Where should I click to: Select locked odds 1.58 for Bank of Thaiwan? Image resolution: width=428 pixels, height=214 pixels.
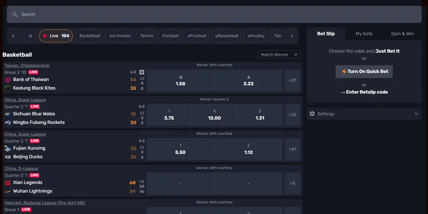180,80
